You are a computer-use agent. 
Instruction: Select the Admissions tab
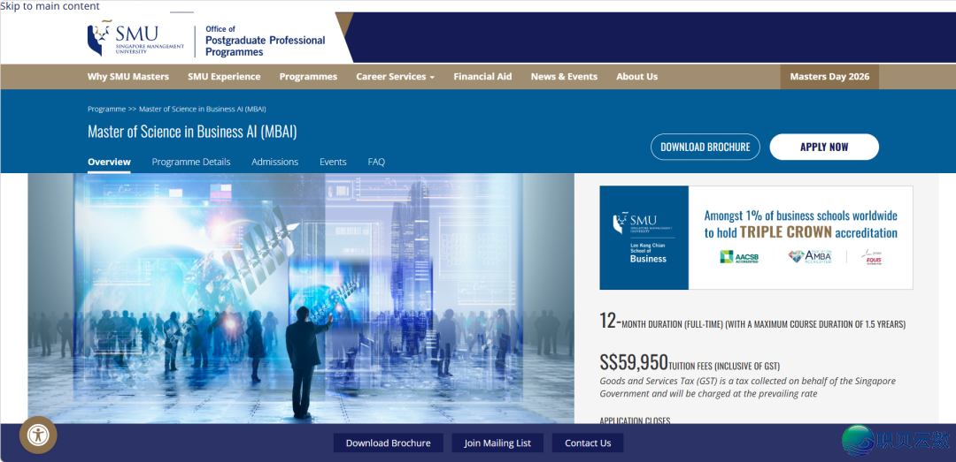(x=274, y=162)
